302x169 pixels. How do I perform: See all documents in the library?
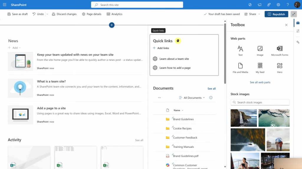(211, 88)
